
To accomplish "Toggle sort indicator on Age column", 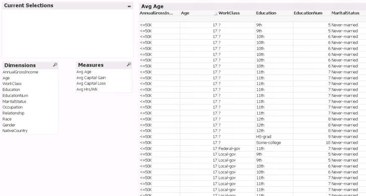I will (216, 14).
